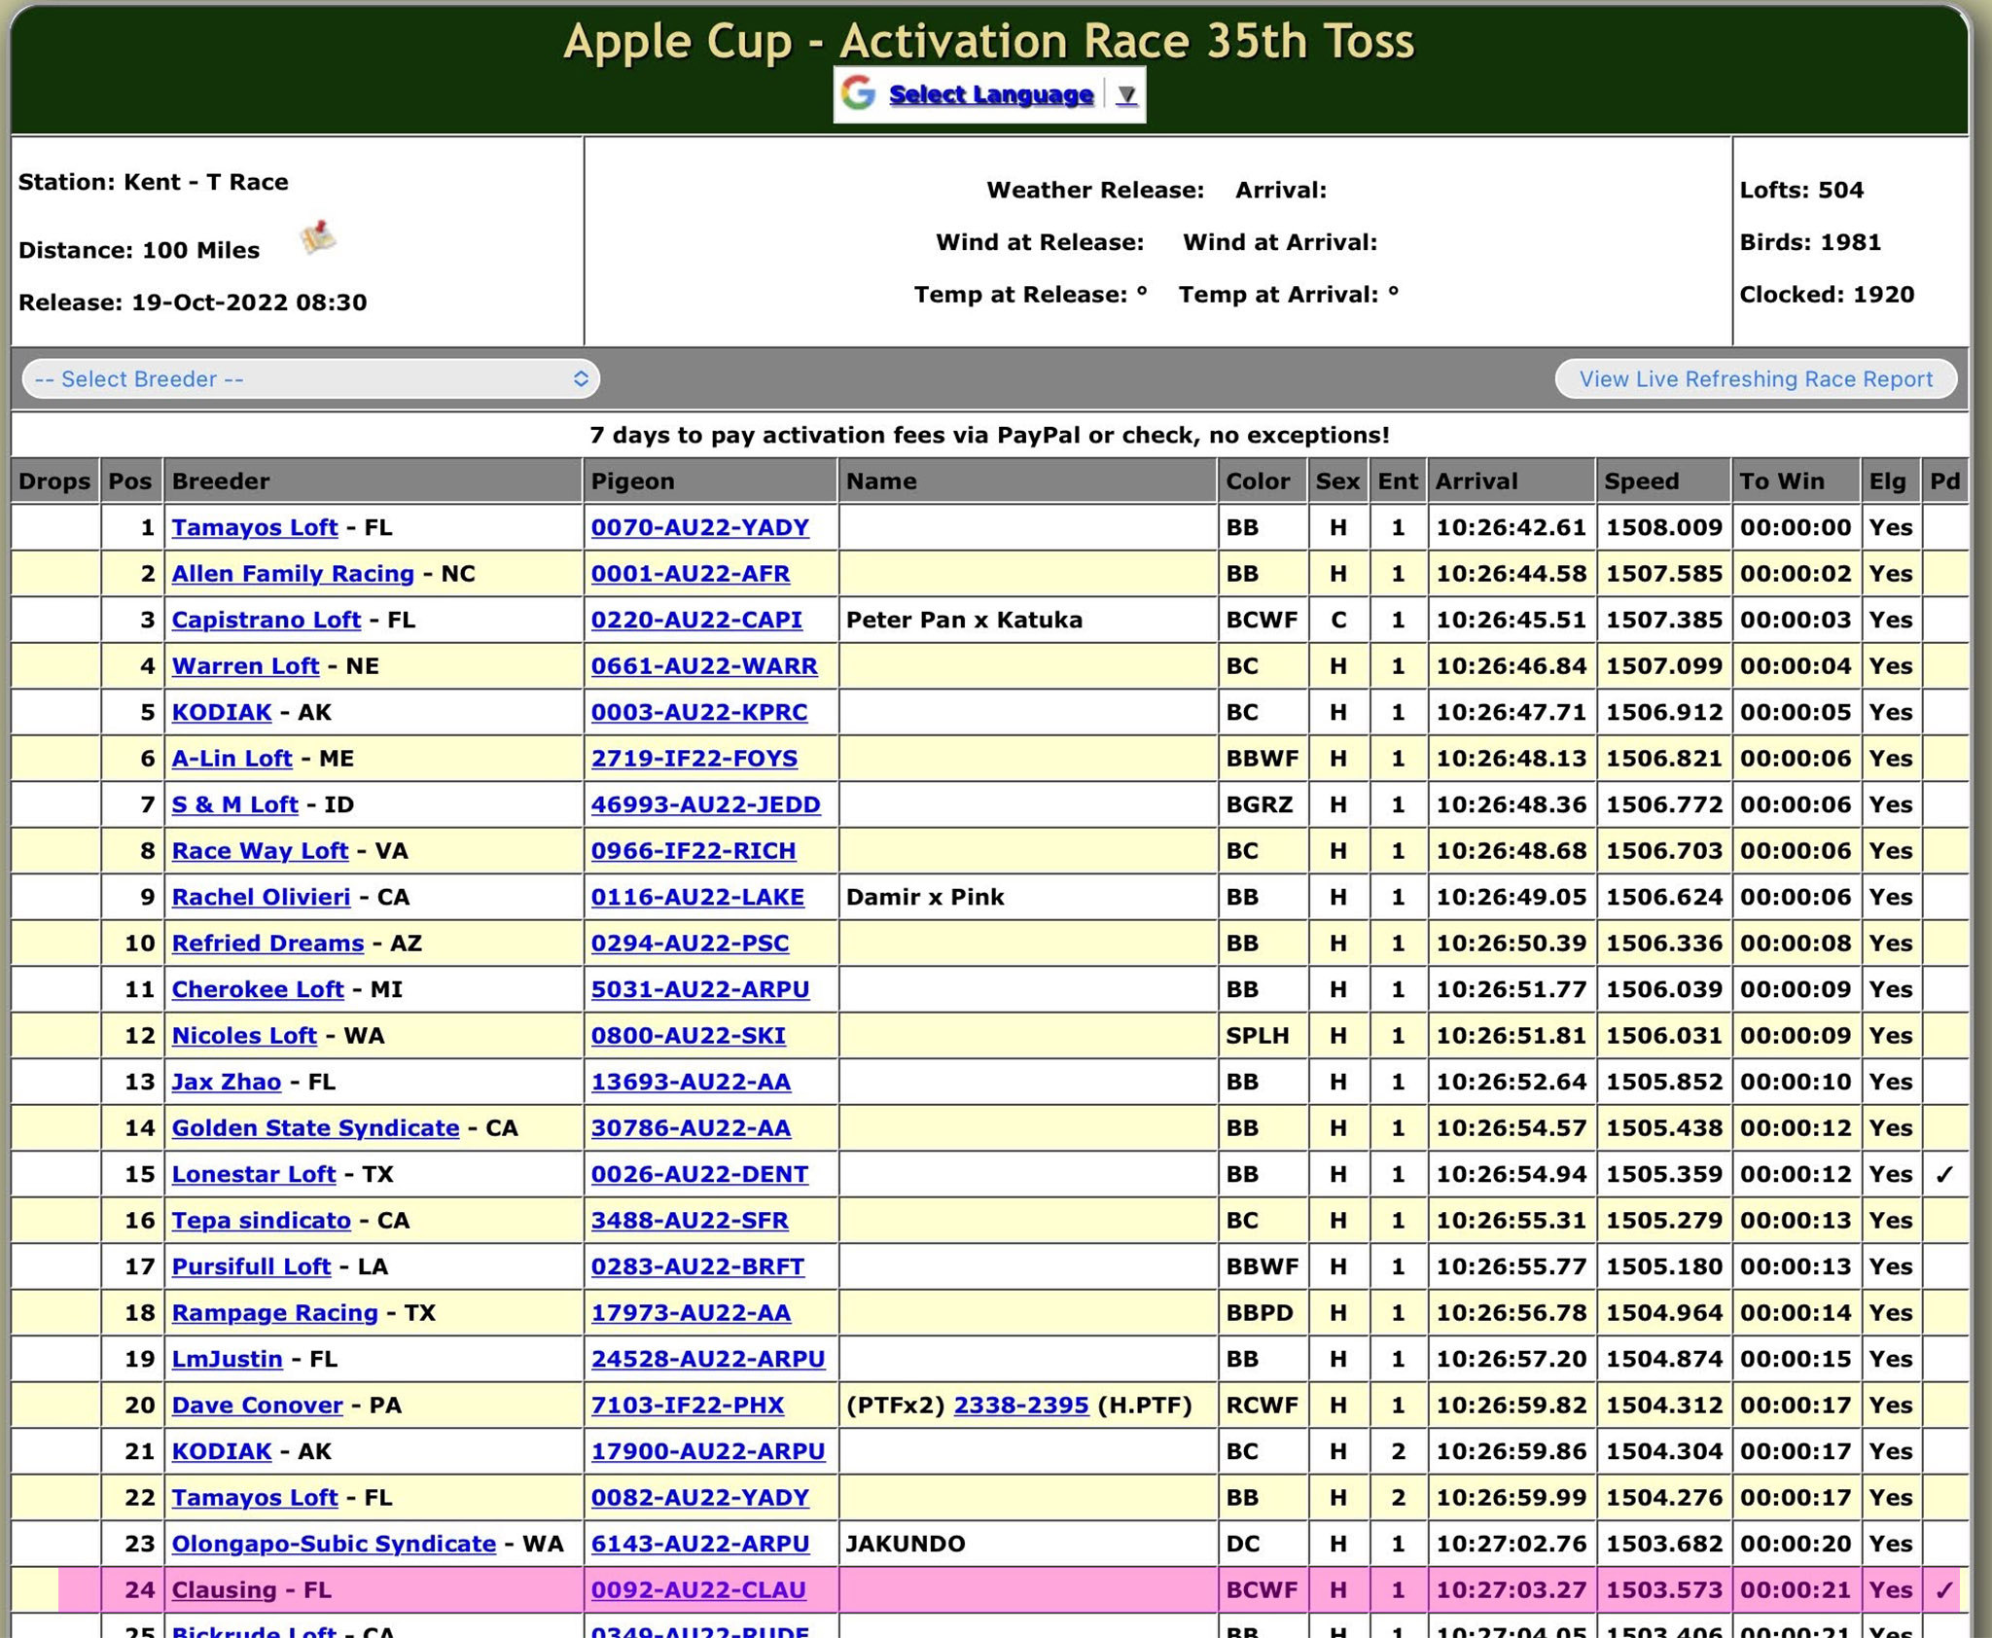Open the Dave Conover breeder link
The width and height of the screenshot is (1992, 1638).
pyautogui.click(x=257, y=1406)
